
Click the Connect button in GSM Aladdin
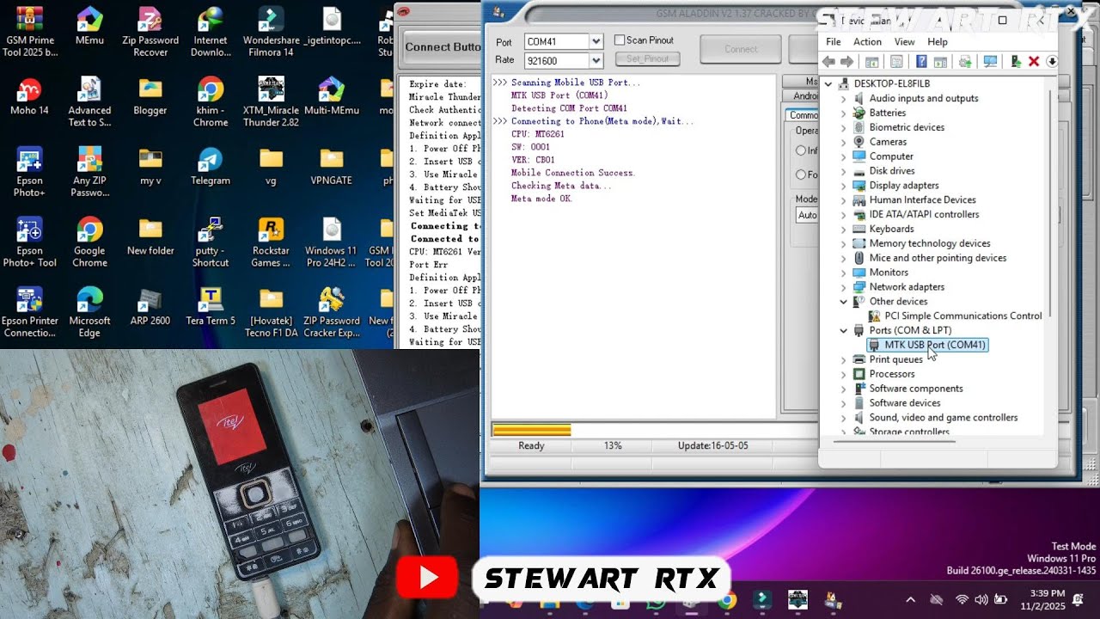(x=741, y=49)
